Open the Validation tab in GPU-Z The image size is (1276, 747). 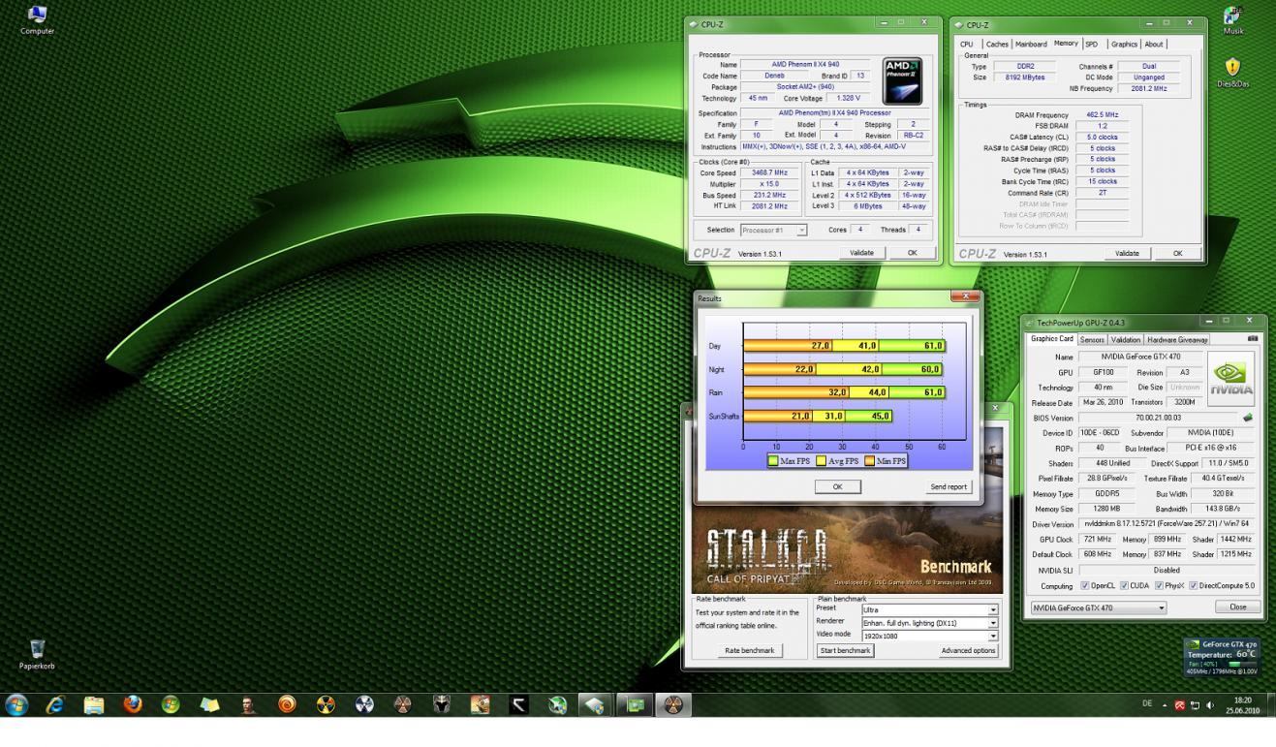click(1126, 339)
